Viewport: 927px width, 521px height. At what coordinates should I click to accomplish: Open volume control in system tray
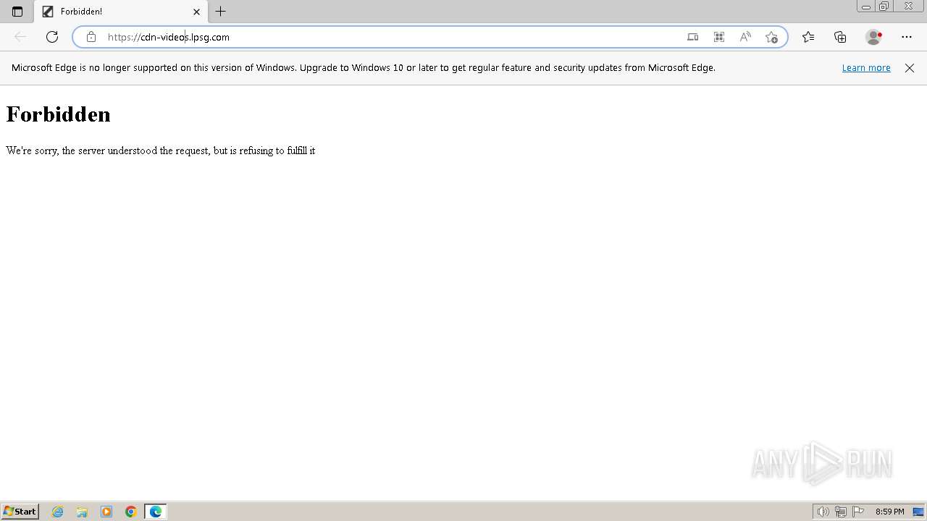823,512
